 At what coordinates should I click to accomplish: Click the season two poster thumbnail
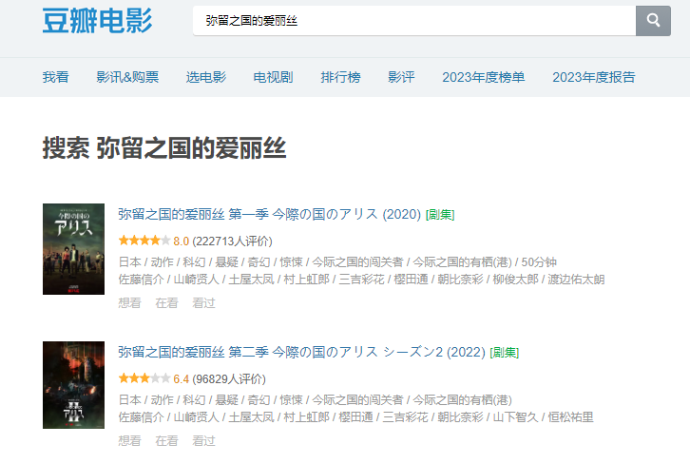(x=73, y=384)
